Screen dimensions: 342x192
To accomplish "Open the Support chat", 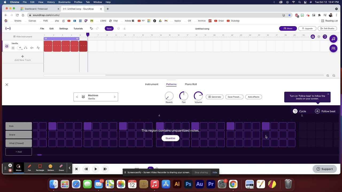I will (325, 169).
